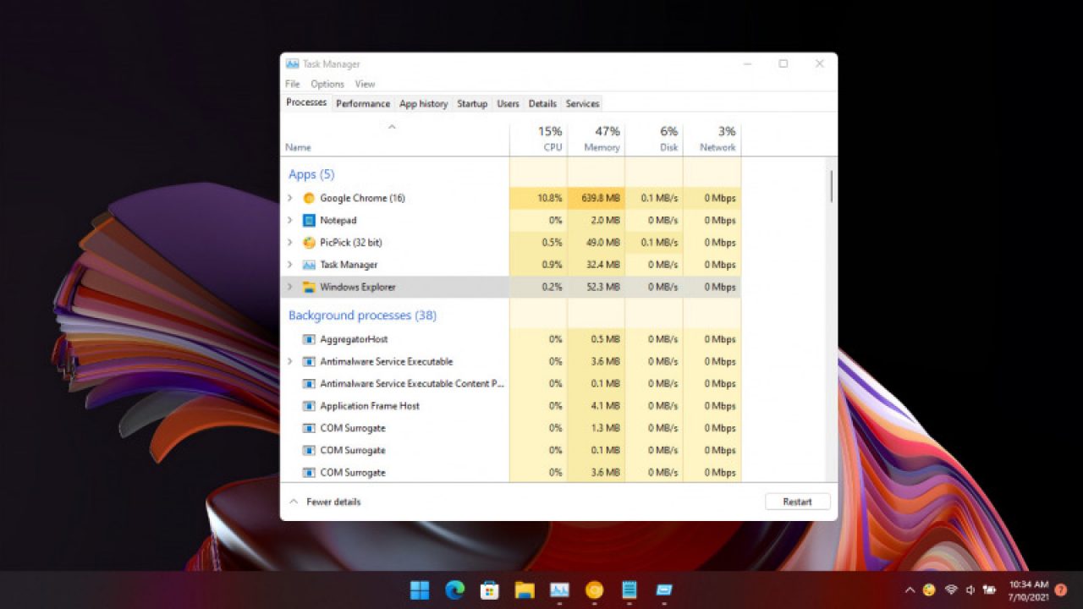
Task: Show hidden icons in system tray
Action: click(910, 590)
